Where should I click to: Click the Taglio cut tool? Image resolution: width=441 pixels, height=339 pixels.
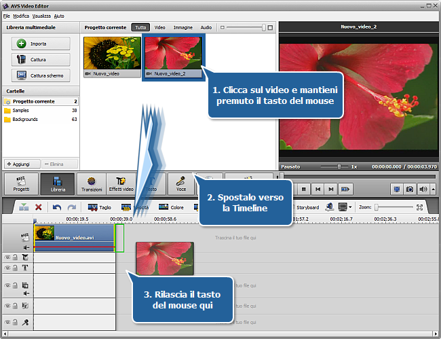point(100,207)
